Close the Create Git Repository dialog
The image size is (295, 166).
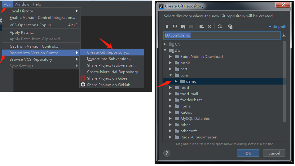(x=283, y=5)
